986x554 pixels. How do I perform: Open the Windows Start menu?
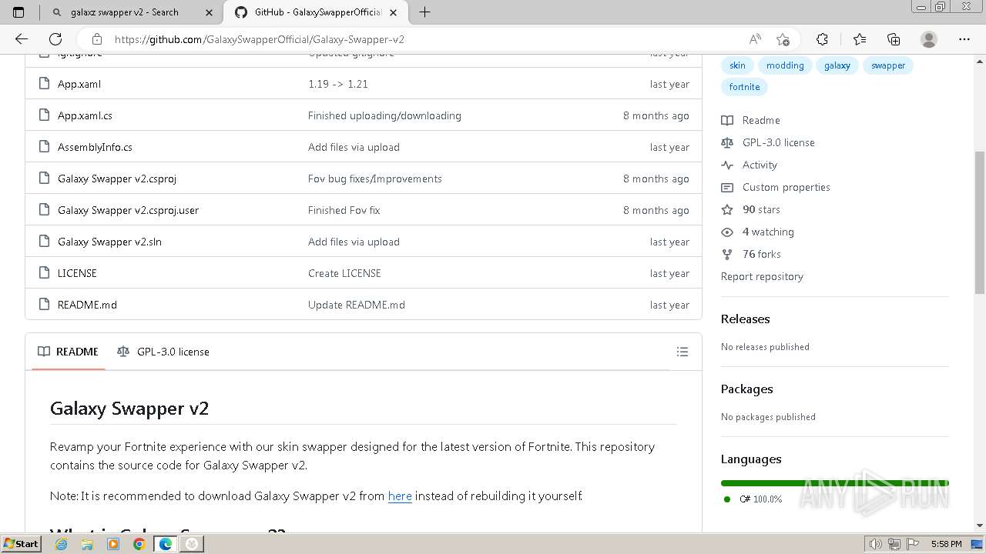click(21, 543)
